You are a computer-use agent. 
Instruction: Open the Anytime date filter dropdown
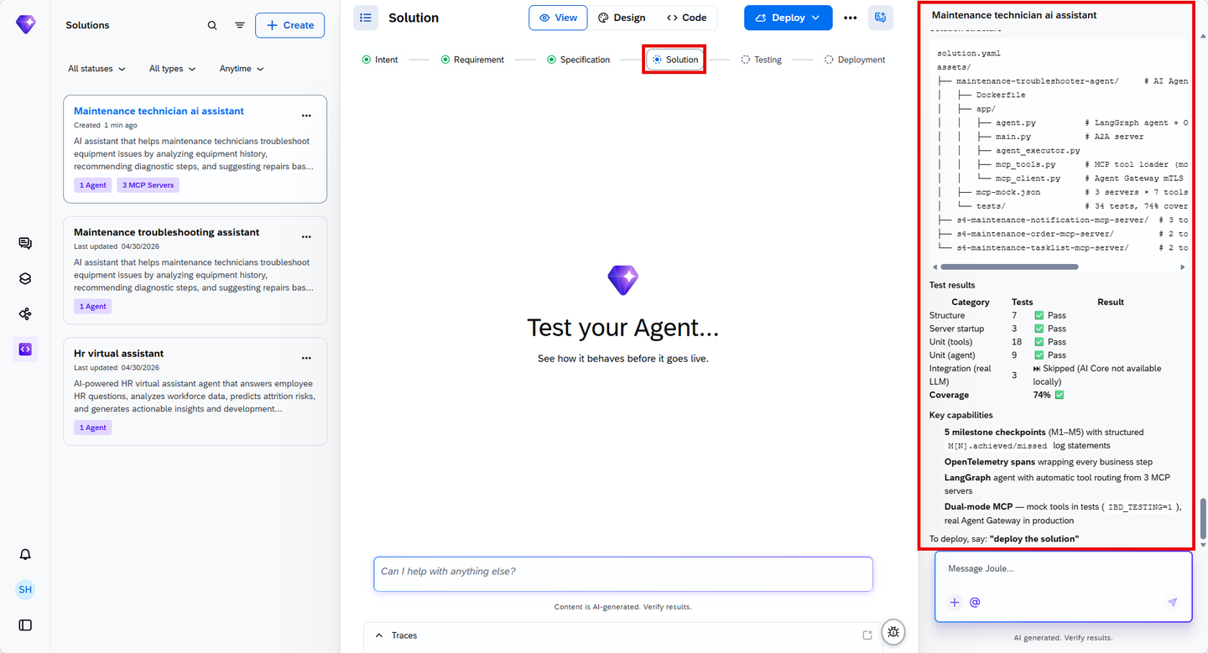(242, 69)
